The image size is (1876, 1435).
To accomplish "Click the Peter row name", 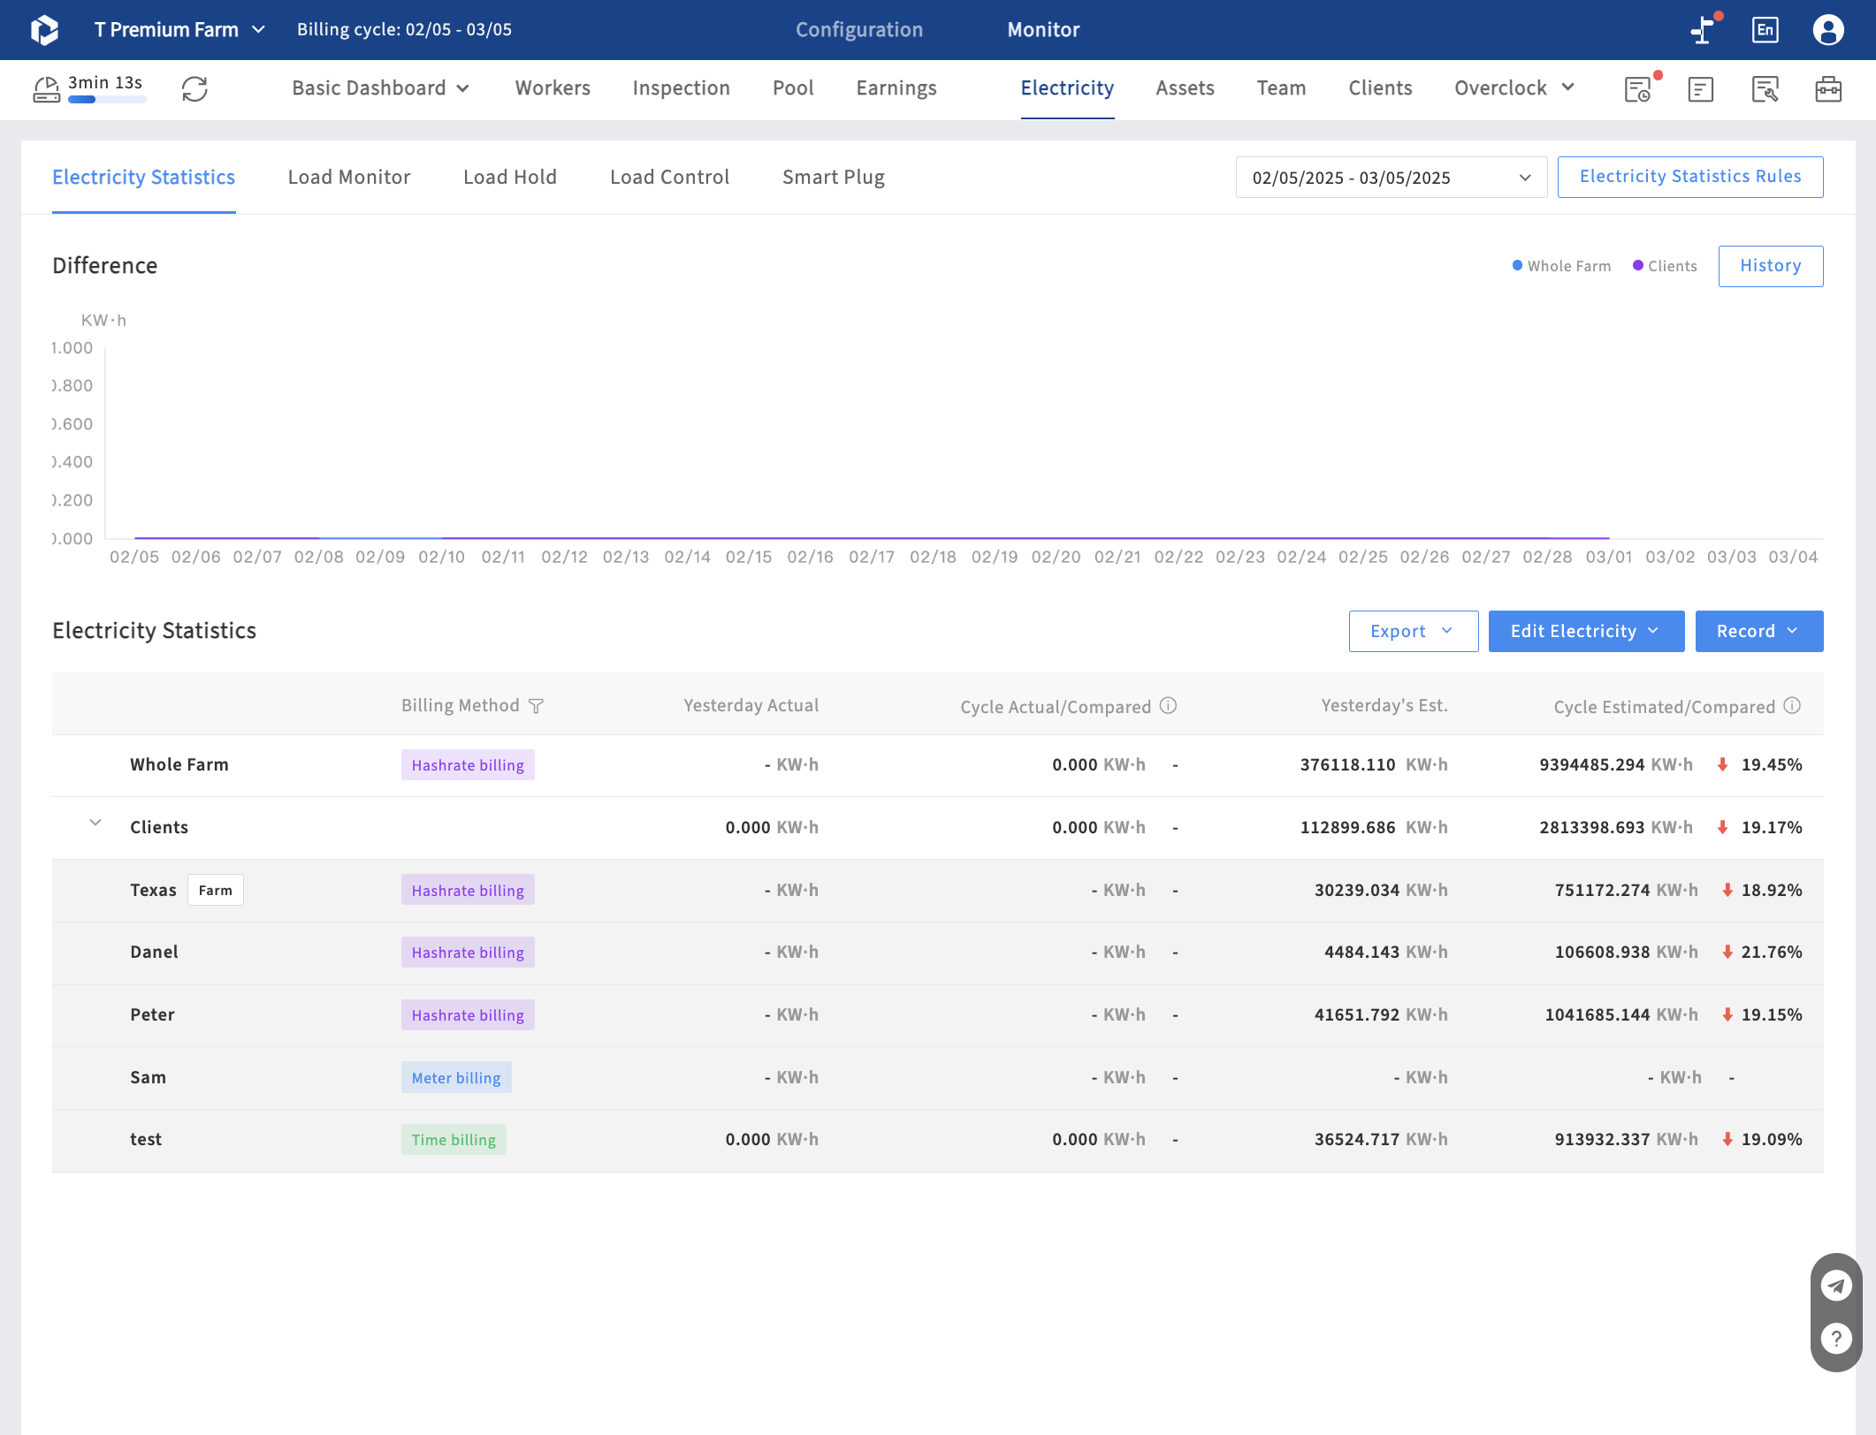I will click(152, 1015).
